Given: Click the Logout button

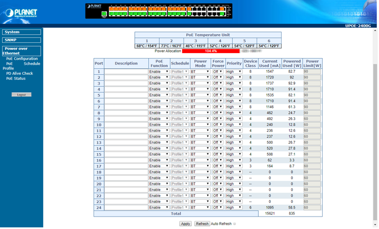Looking at the screenshot, I should (22, 95).
